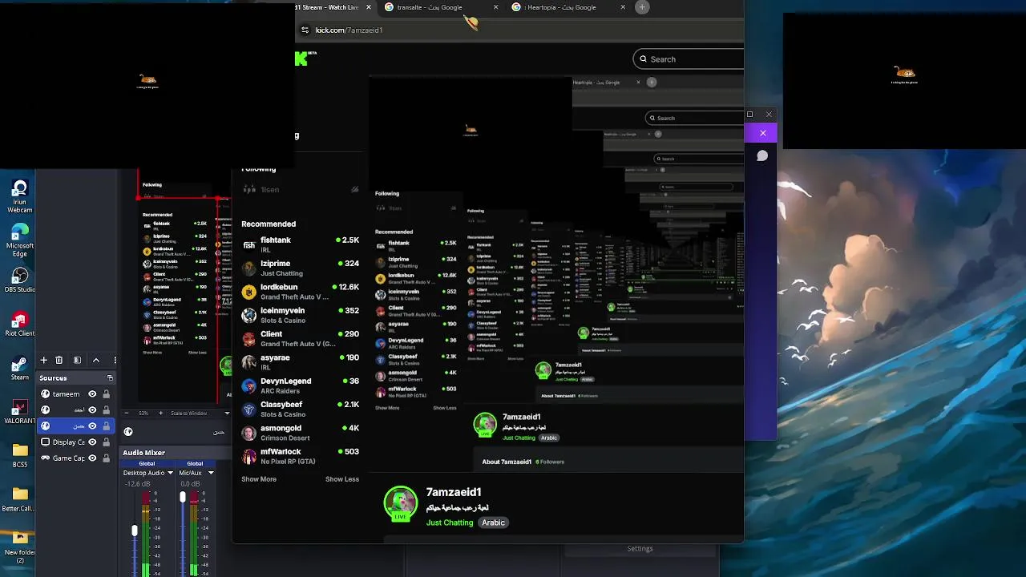The image size is (1026, 577).
Task: Click the browser source icon in source toolbar
Action: click(x=128, y=431)
